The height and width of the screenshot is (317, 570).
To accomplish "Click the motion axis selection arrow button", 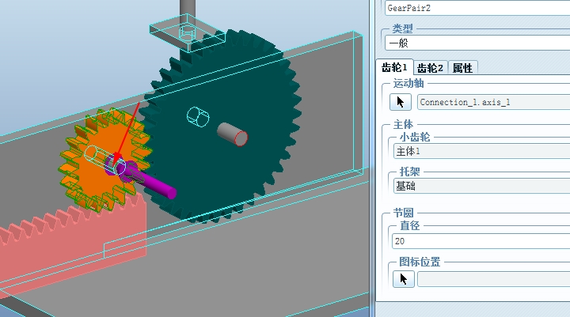I will click(x=401, y=102).
